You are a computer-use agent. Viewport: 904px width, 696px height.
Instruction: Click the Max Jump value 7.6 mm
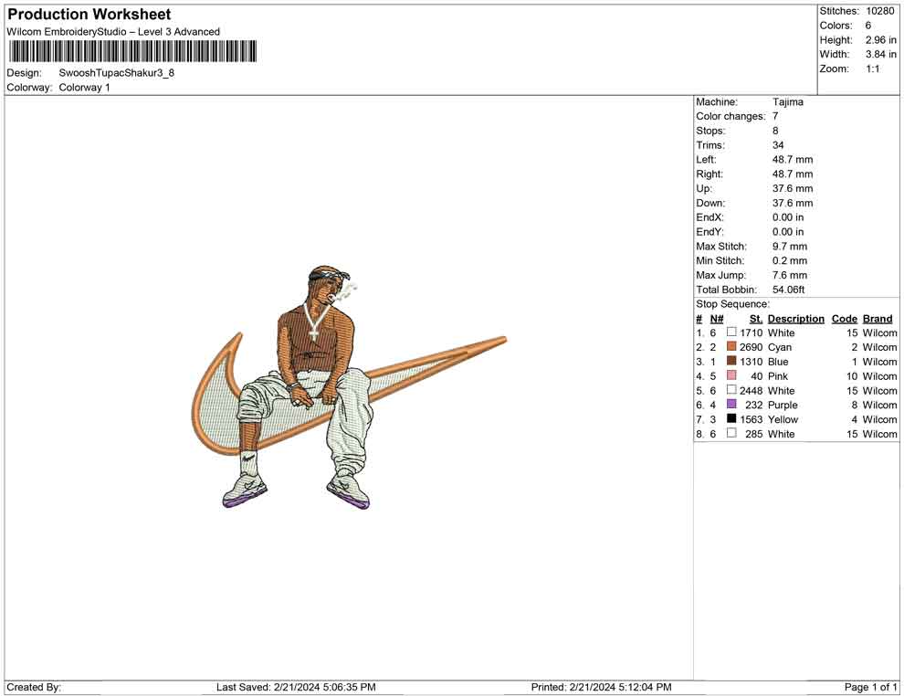(790, 275)
